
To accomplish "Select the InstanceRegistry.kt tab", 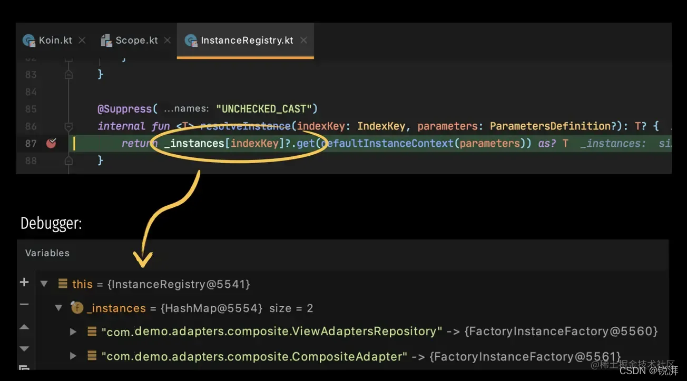I will point(247,41).
